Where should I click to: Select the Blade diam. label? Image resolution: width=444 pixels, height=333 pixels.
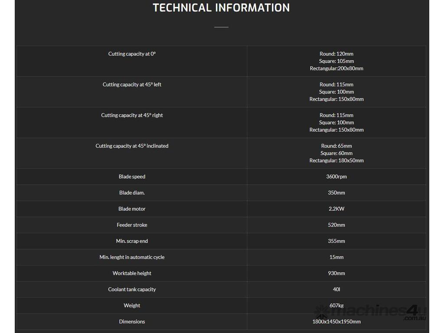coord(132,193)
